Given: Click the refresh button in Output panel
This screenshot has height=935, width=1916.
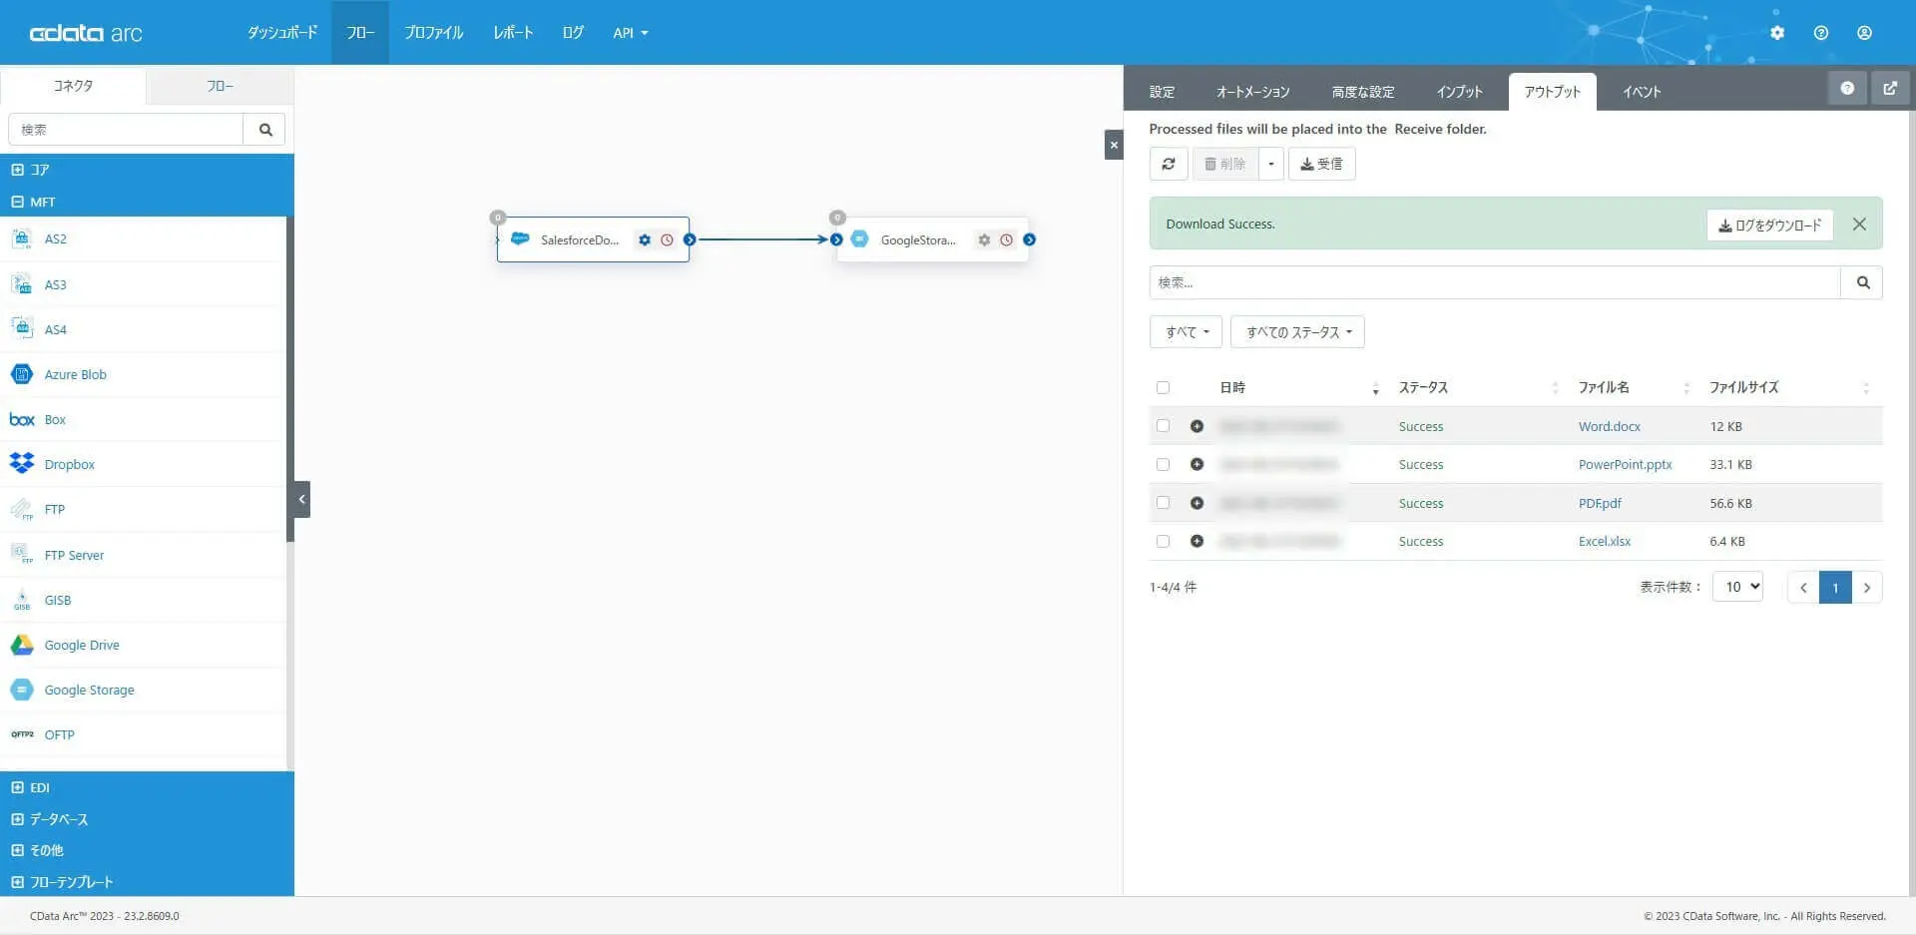Looking at the screenshot, I should coord(1169,164).
